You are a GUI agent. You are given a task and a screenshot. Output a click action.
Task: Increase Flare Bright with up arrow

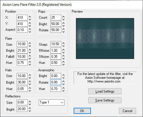pyautogui.click(x=30, y=50)
